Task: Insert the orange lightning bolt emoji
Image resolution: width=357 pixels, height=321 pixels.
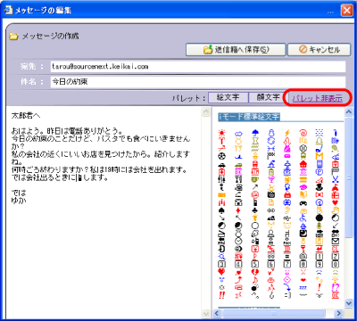Action: pyautogui.click(x=287, y=133)
